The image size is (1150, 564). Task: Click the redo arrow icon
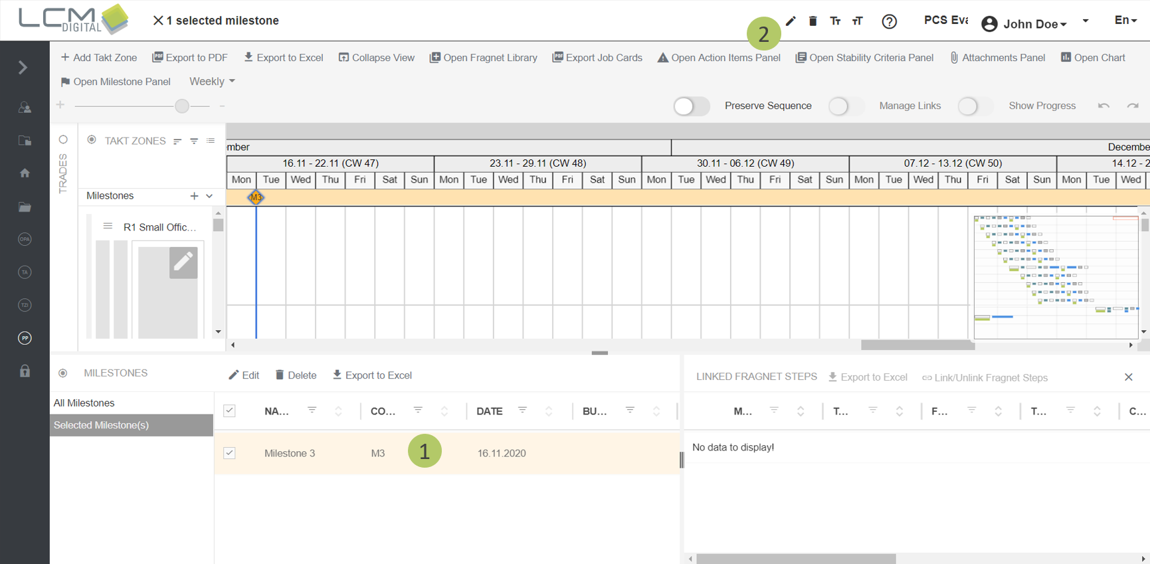click(x=1133, y=106)
